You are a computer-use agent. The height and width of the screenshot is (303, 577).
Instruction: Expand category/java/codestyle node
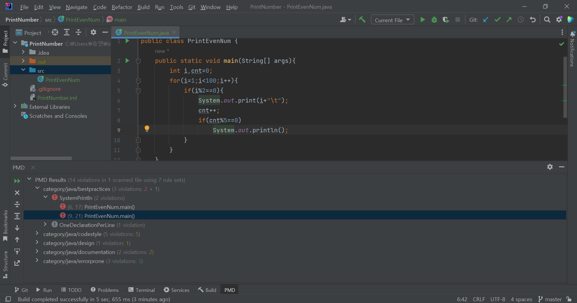tap(37, 233)
